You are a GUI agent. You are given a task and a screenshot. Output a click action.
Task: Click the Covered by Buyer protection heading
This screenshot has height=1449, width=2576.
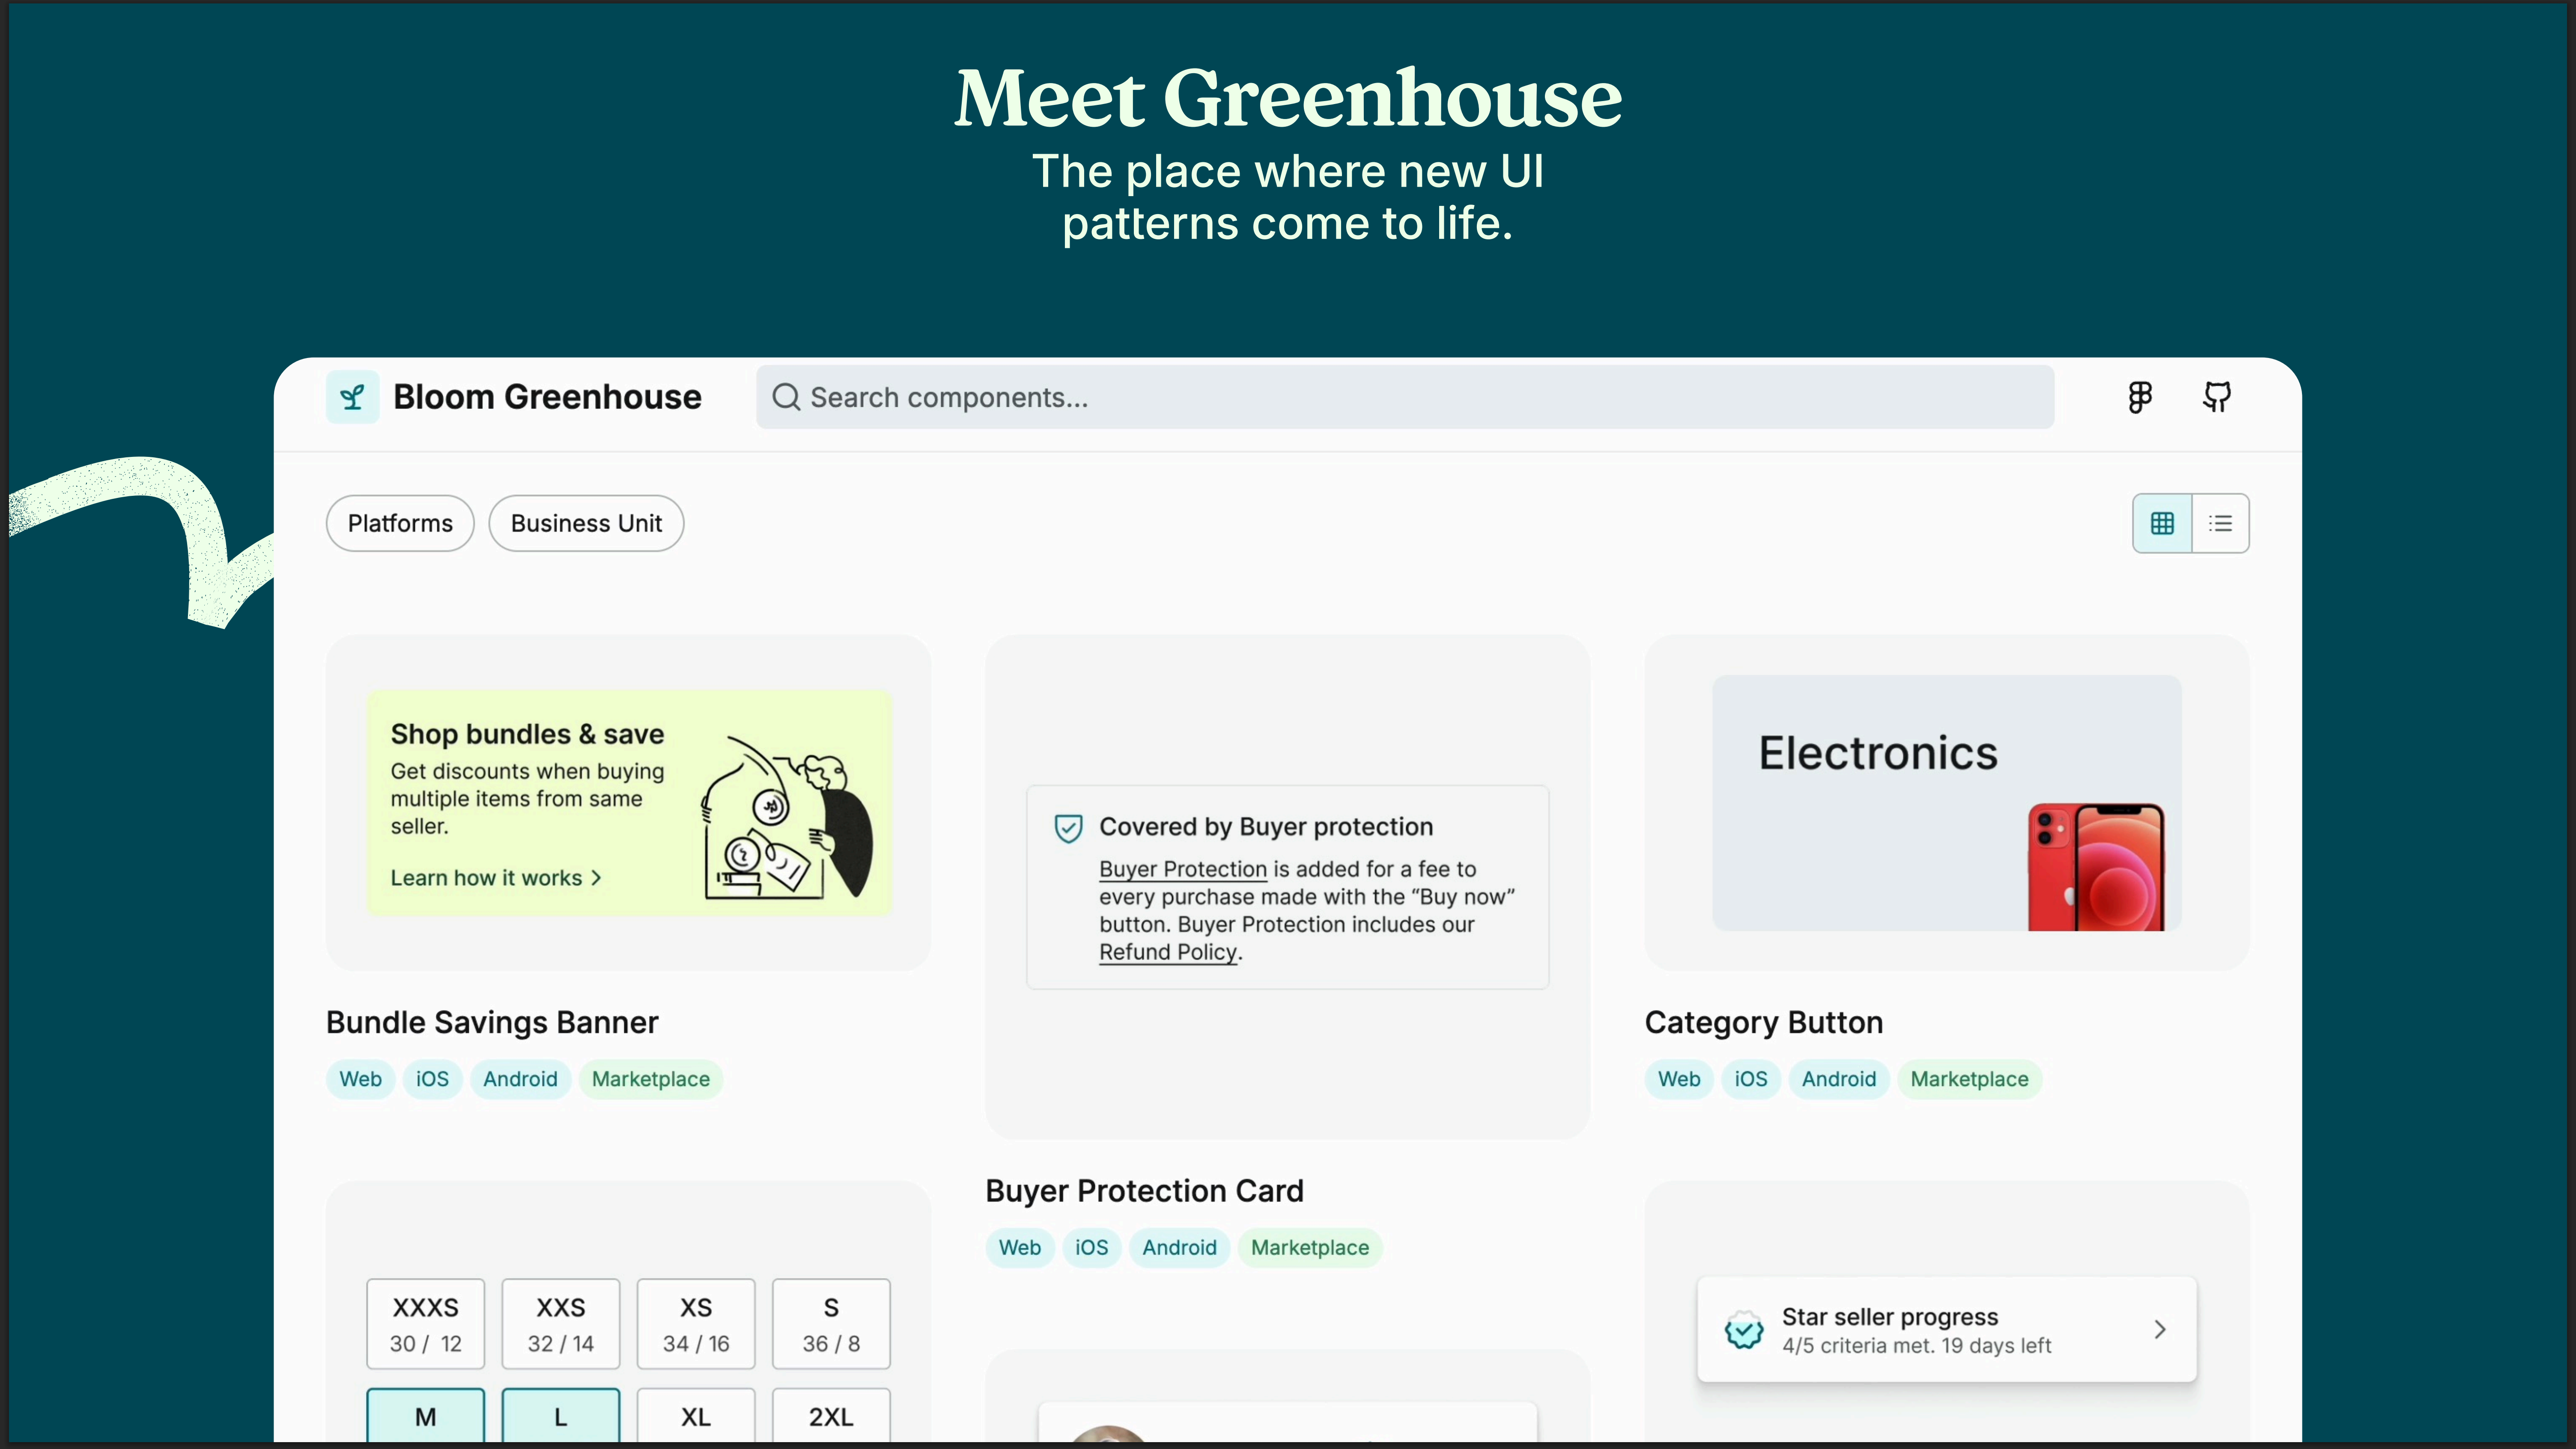(x=1266, y=827)
